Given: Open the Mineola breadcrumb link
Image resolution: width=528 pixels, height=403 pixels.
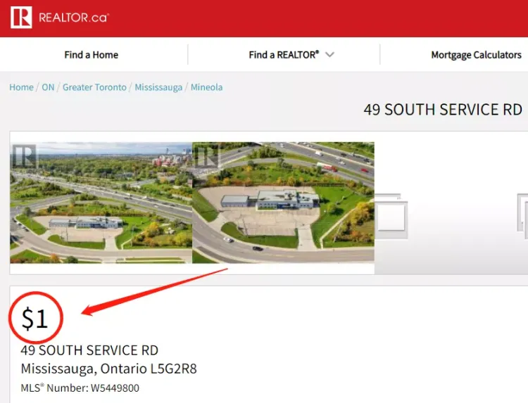Looking at the screenshot, I should [206, 87].
